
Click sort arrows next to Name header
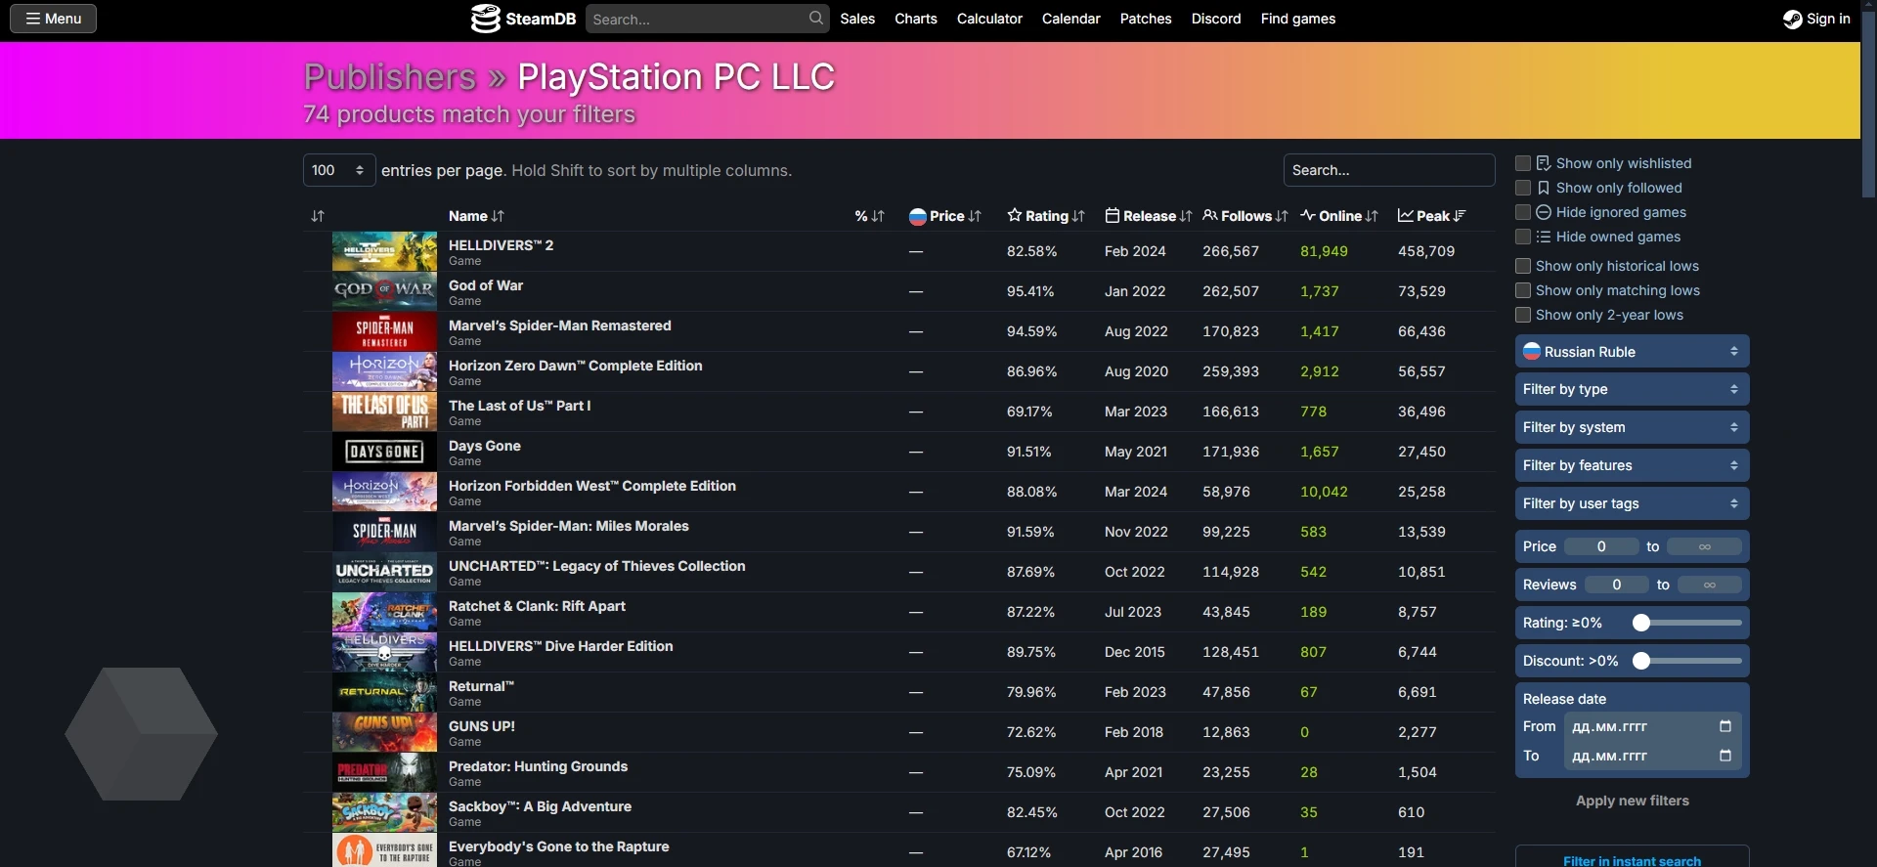tap(498, 216)
